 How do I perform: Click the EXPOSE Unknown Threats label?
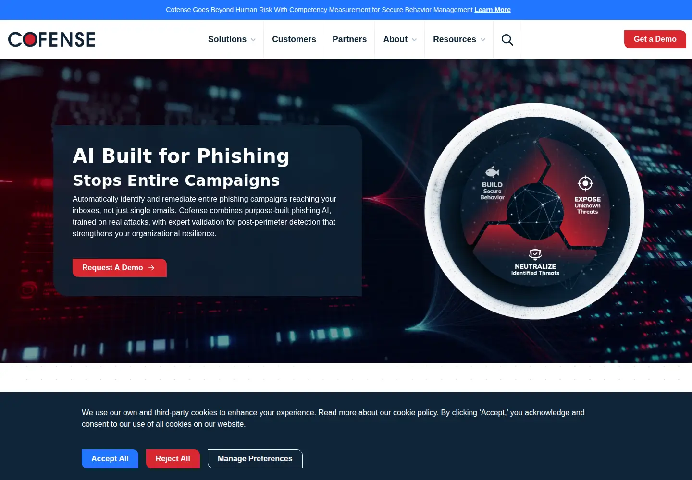click(587, 205)
